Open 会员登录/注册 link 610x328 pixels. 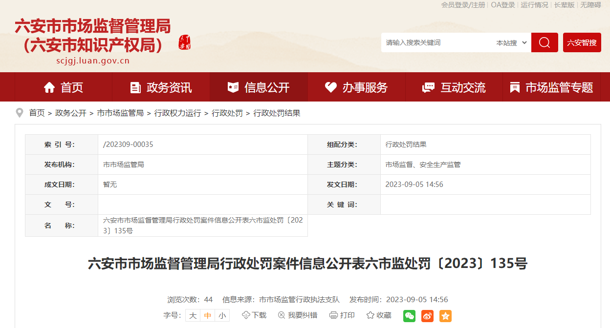463,5
